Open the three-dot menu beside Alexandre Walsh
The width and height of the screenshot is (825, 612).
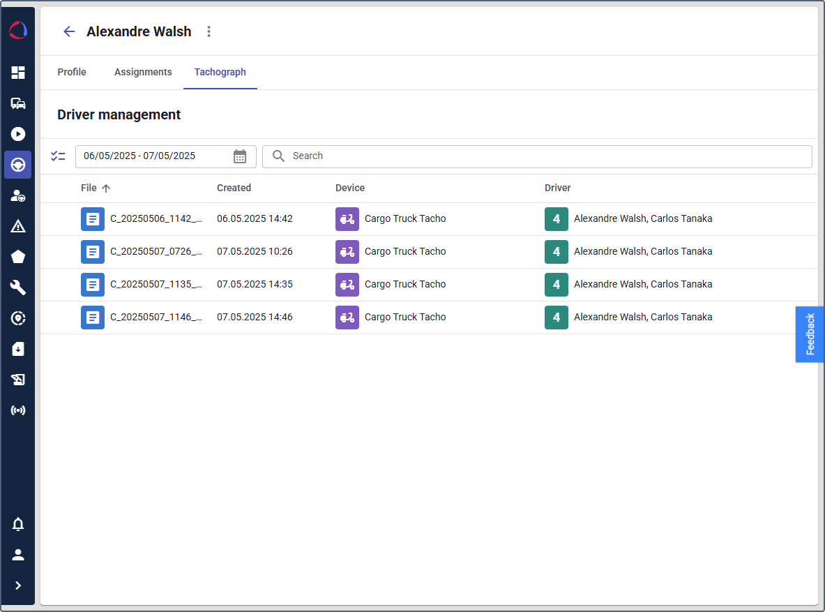pyautogui.click(x=209, y=31)
